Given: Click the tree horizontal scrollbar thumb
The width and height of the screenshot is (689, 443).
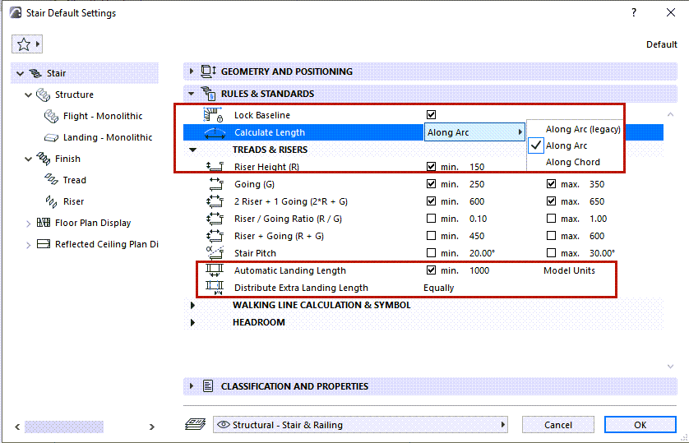Looking at the screenshot, I should [64, 427].
